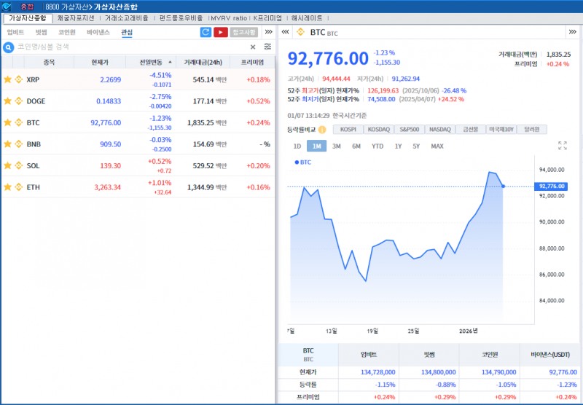This screenshot has height=405, width=583.
Task: Click the app logo in title bar
Action: coord(7,7)
